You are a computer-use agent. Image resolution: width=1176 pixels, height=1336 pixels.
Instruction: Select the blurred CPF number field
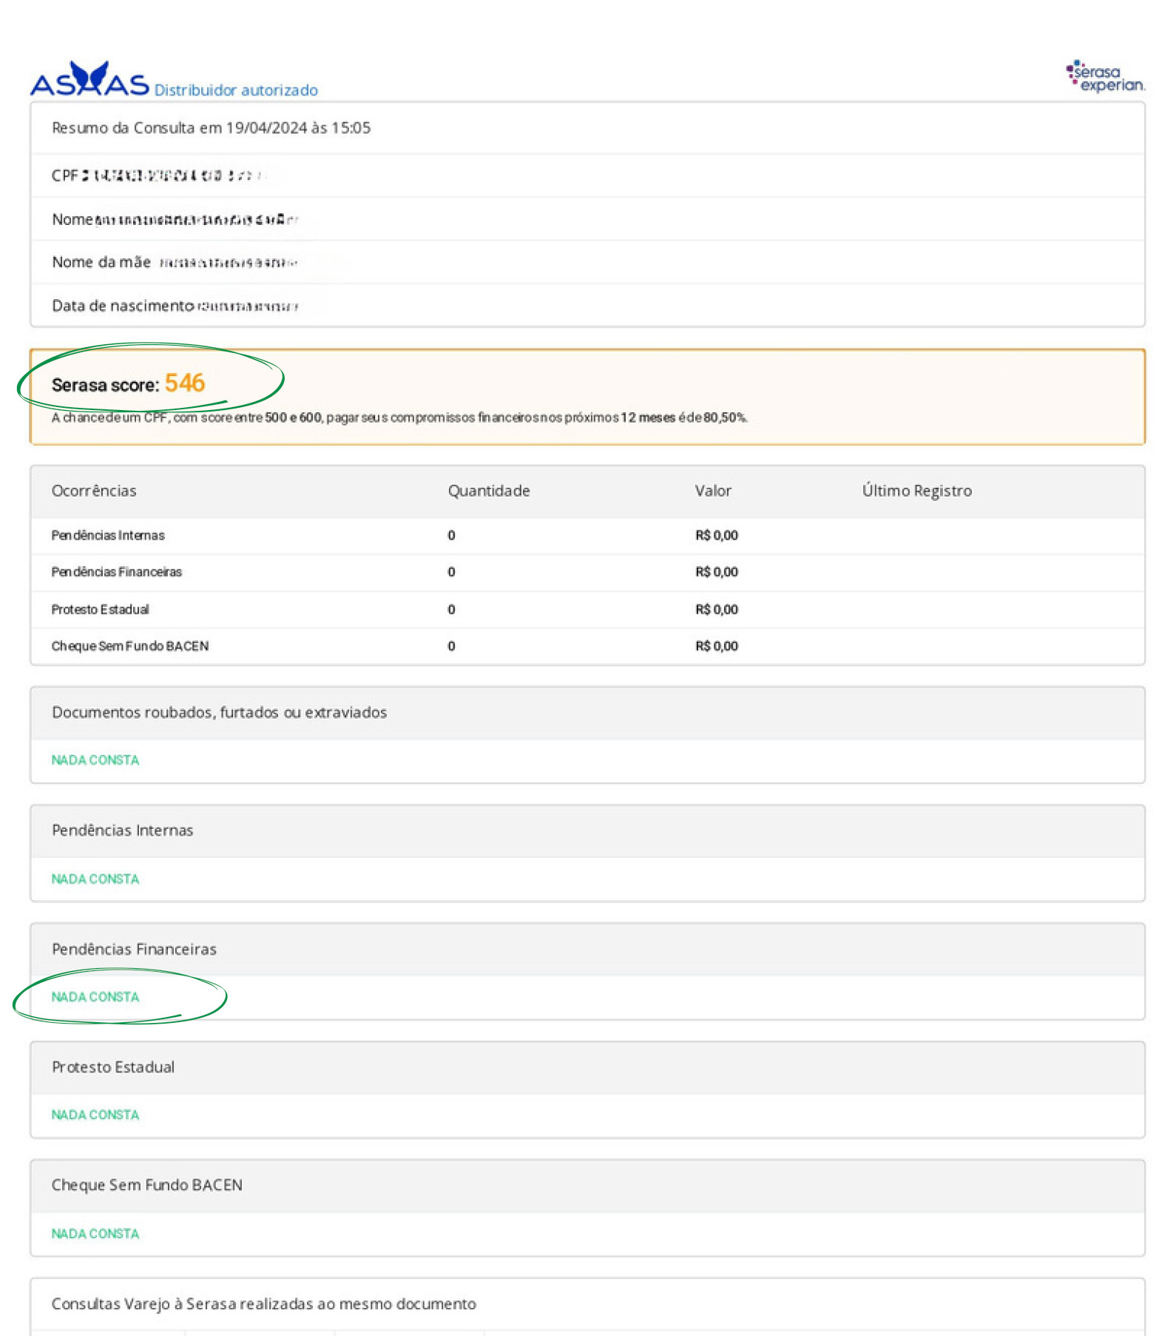click(170, 175)
